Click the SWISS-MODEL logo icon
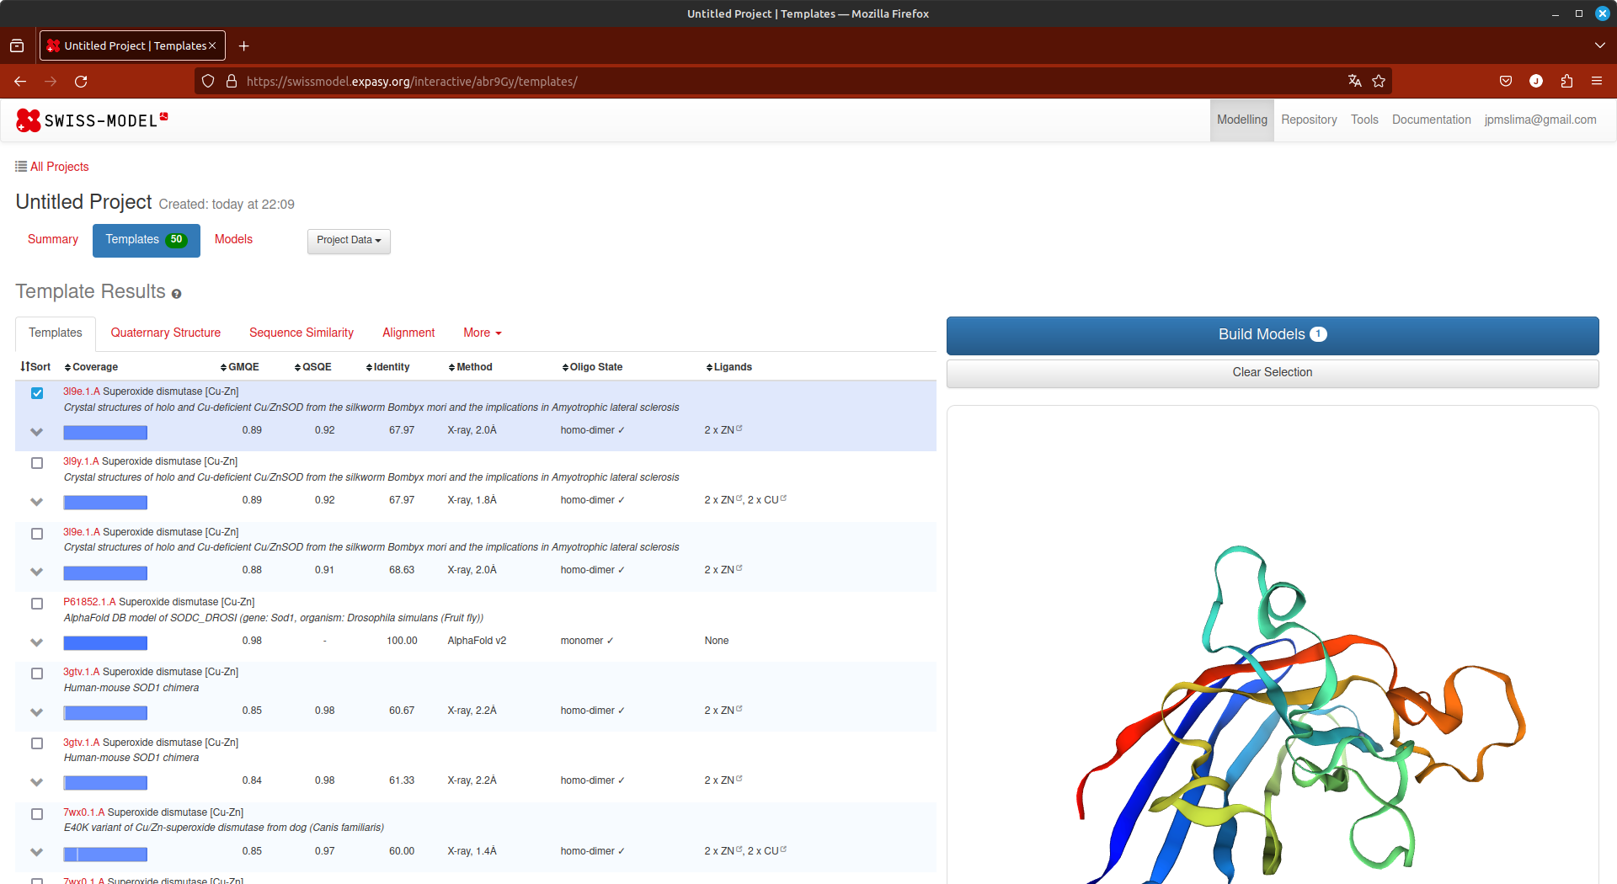Screen dimensions: 1617x884 point(28,120)
